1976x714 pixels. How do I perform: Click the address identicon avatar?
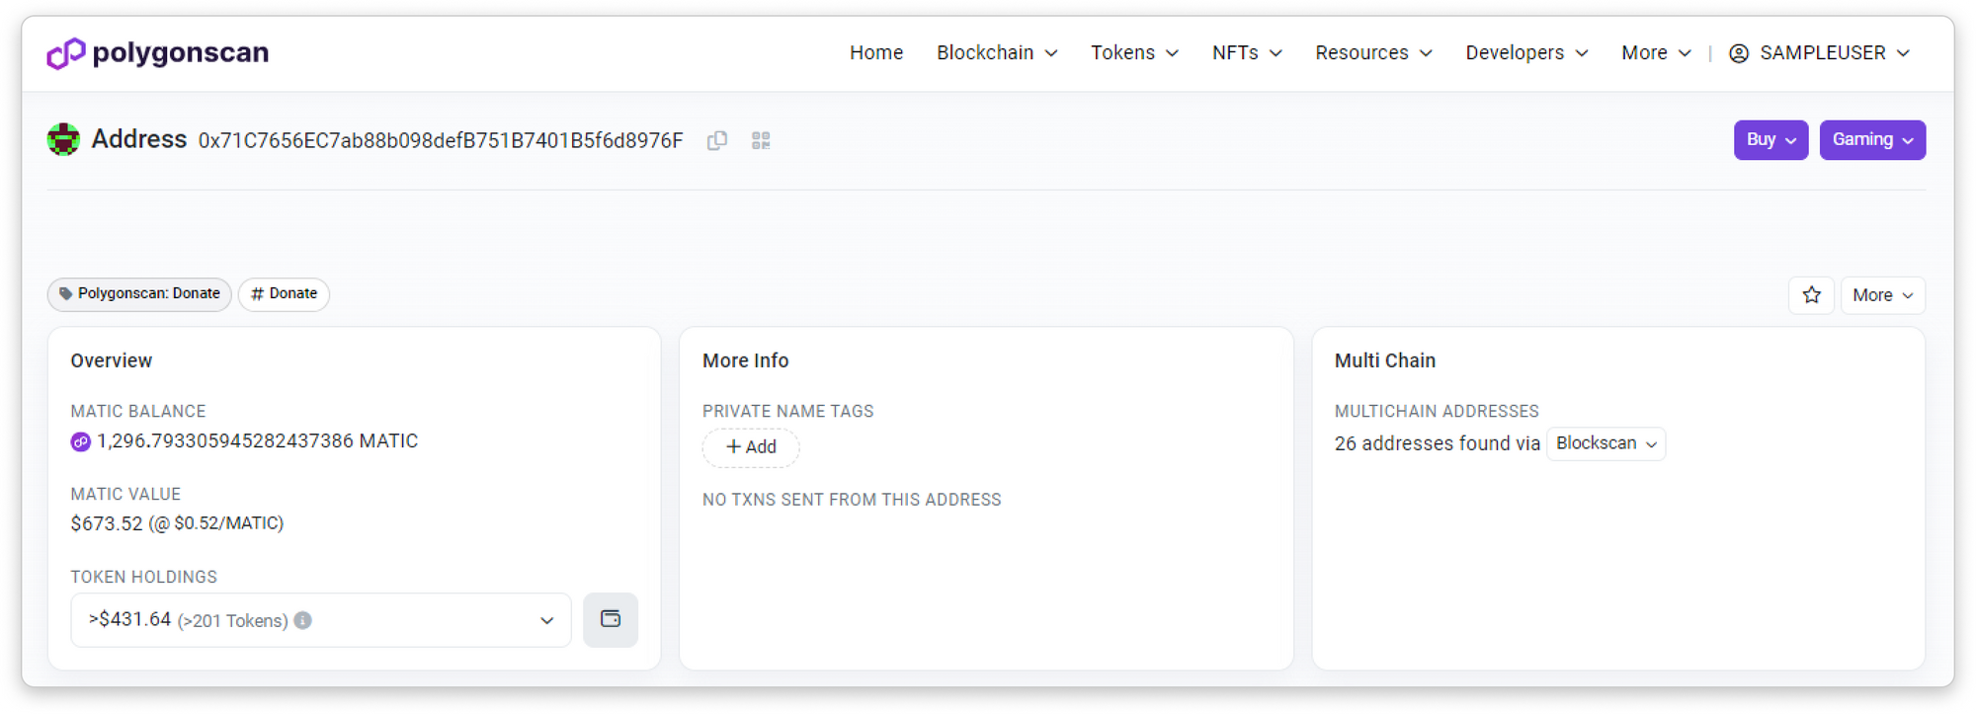point(63,139)
